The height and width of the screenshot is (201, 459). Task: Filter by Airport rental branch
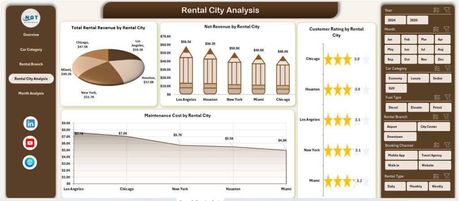[400, 127]
